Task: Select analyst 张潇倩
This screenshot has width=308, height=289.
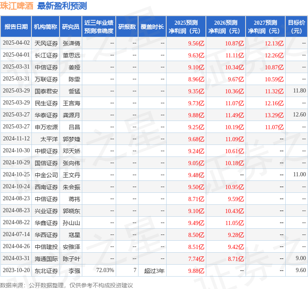Action: [x=72, y=43]
